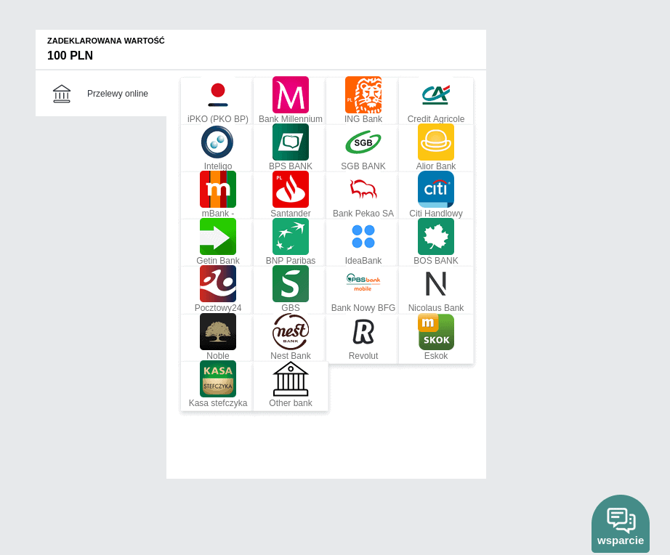The width and height of the screenshot is (670, 555).
Task: Select Noble bank tree icon
Action: (218, 332)
